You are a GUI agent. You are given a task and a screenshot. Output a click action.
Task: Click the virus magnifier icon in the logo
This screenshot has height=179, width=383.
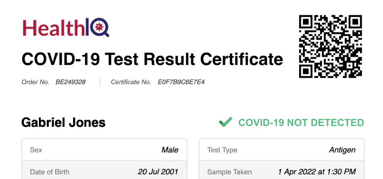[100, 28]
